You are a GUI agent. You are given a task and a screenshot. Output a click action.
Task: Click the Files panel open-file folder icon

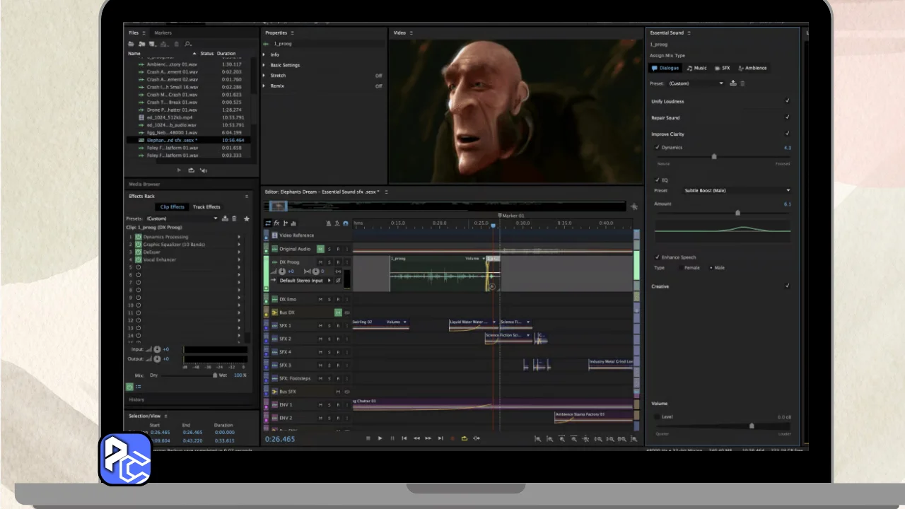(132, 44)
